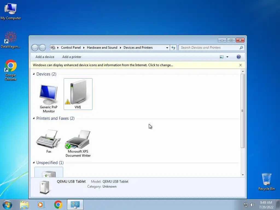The image size is (280, 210).
Task: Open the recent pages dropdown arrow
Action: [x=48, y=48]
